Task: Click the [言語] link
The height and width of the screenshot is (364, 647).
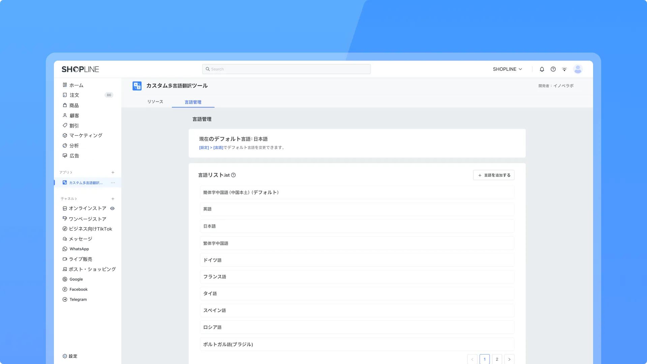Action: click(218, 148)
